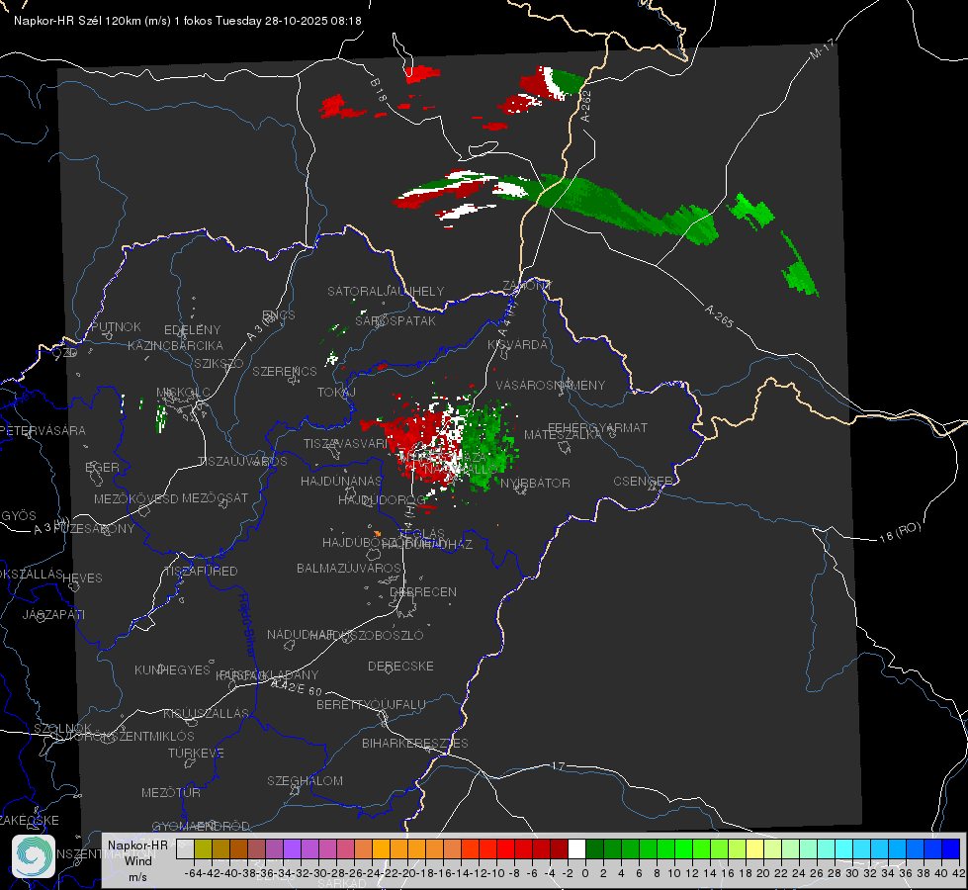Click the NYÍRBÁTOR city label
Screen dimensions: 968x890
tap(535, 483)
